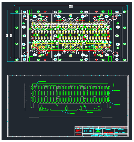The height and width of the screenshot is (142, 134).
Task: Click the short vertical green bar right of part
Action: tap(114, 85)
